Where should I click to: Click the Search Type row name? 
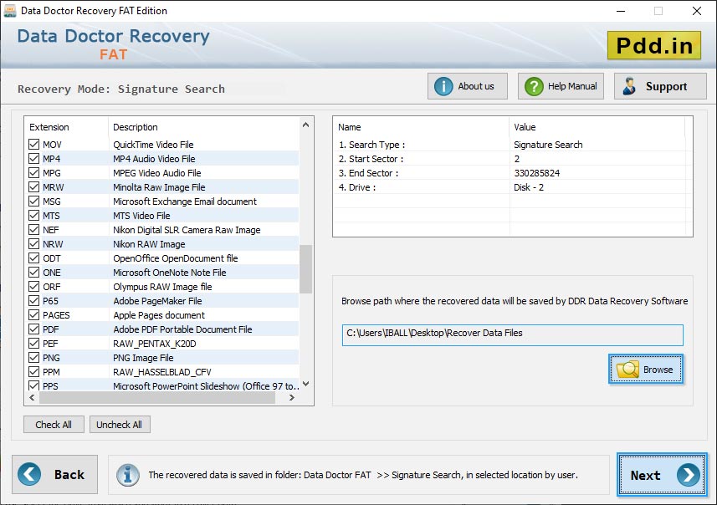pos(371,145)
